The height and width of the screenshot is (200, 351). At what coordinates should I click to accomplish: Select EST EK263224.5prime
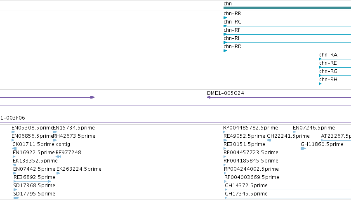[x=79, y=169]
